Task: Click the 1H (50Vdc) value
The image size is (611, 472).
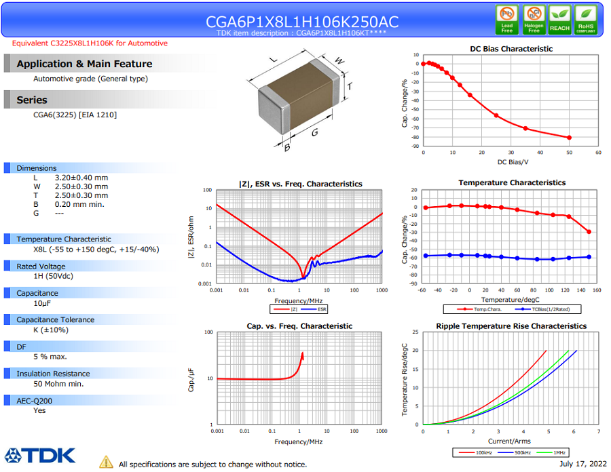Action: (x=53, y=276)
